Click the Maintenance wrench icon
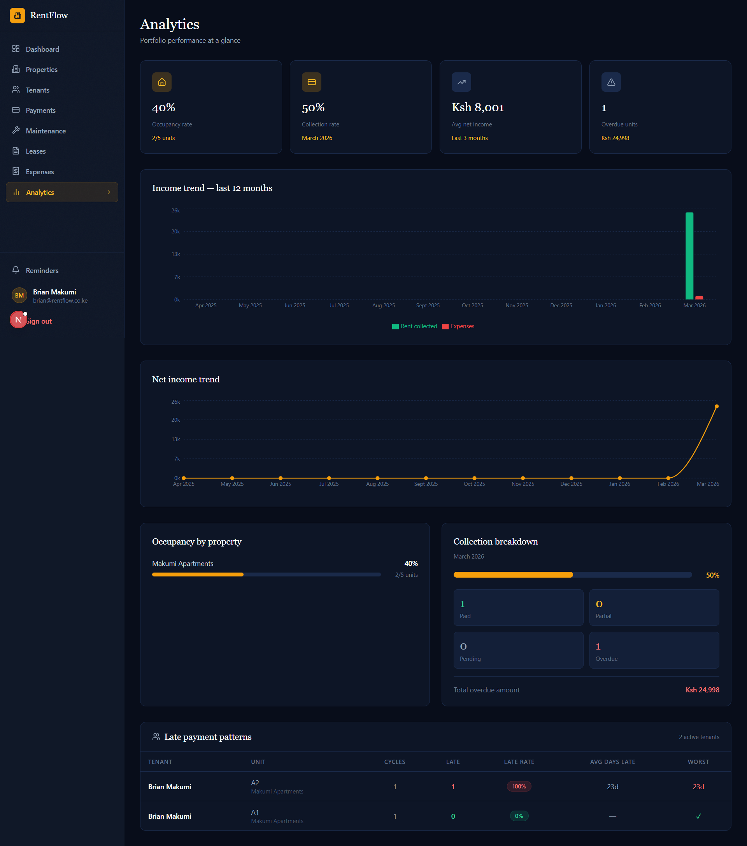Screen dimensions: 747x846 click(x=16, y=130)
